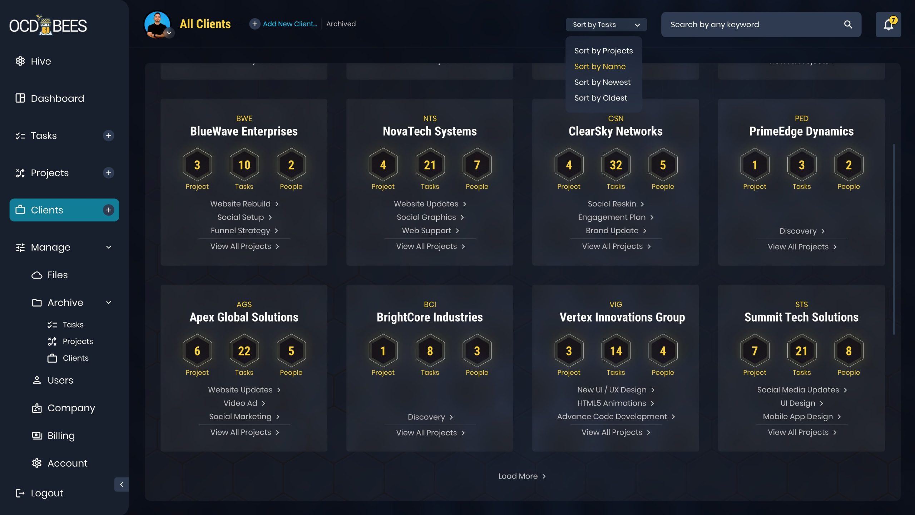Collapse the Manage section chevron
This screenshot has width=915, height=515.
tap(109, 247)
